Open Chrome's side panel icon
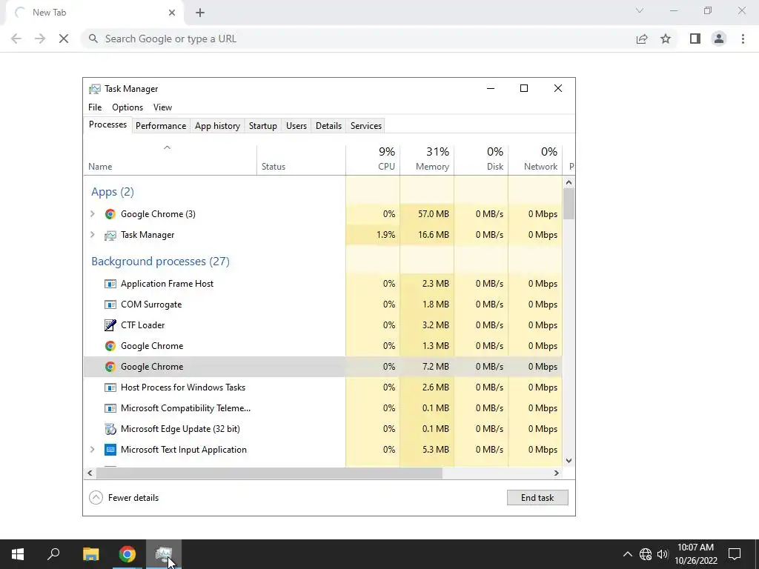This screenshot has width=759, height=569. point(695,39)
